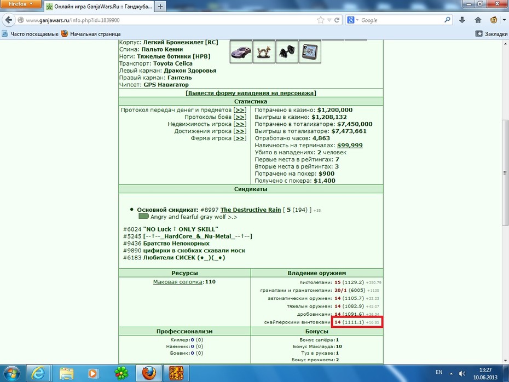This screenshot has height=382, width=509.
Task: Open the money and items transfer protocol [>>]
Action: [x=240, y=110]
